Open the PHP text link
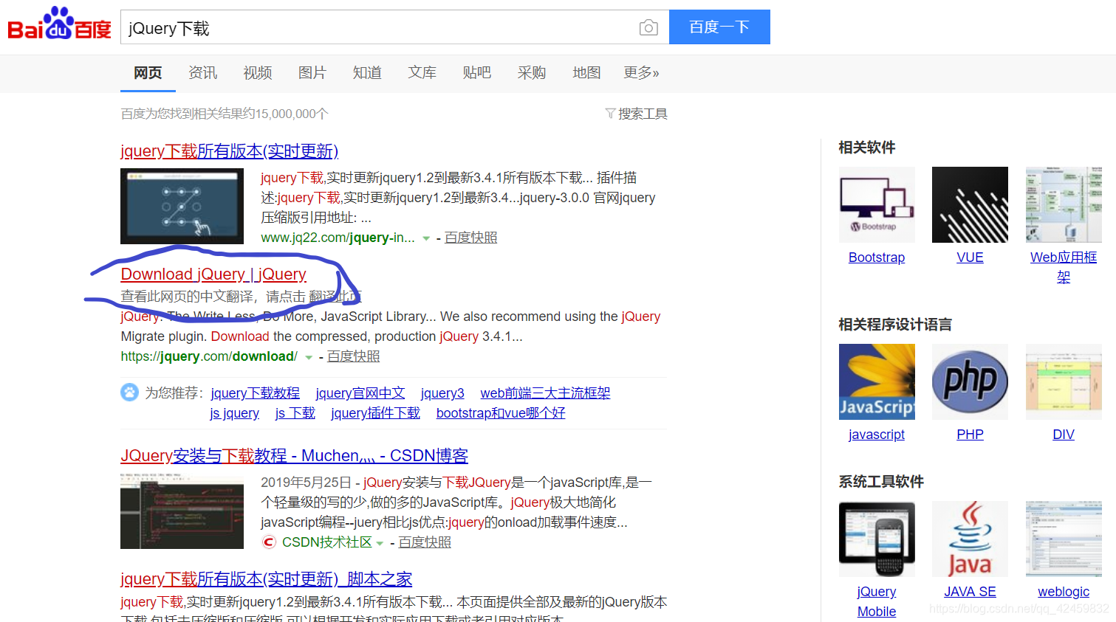The height and width of the screenshot is (622, 1116). pyautogui.click(x=970, y=435)
